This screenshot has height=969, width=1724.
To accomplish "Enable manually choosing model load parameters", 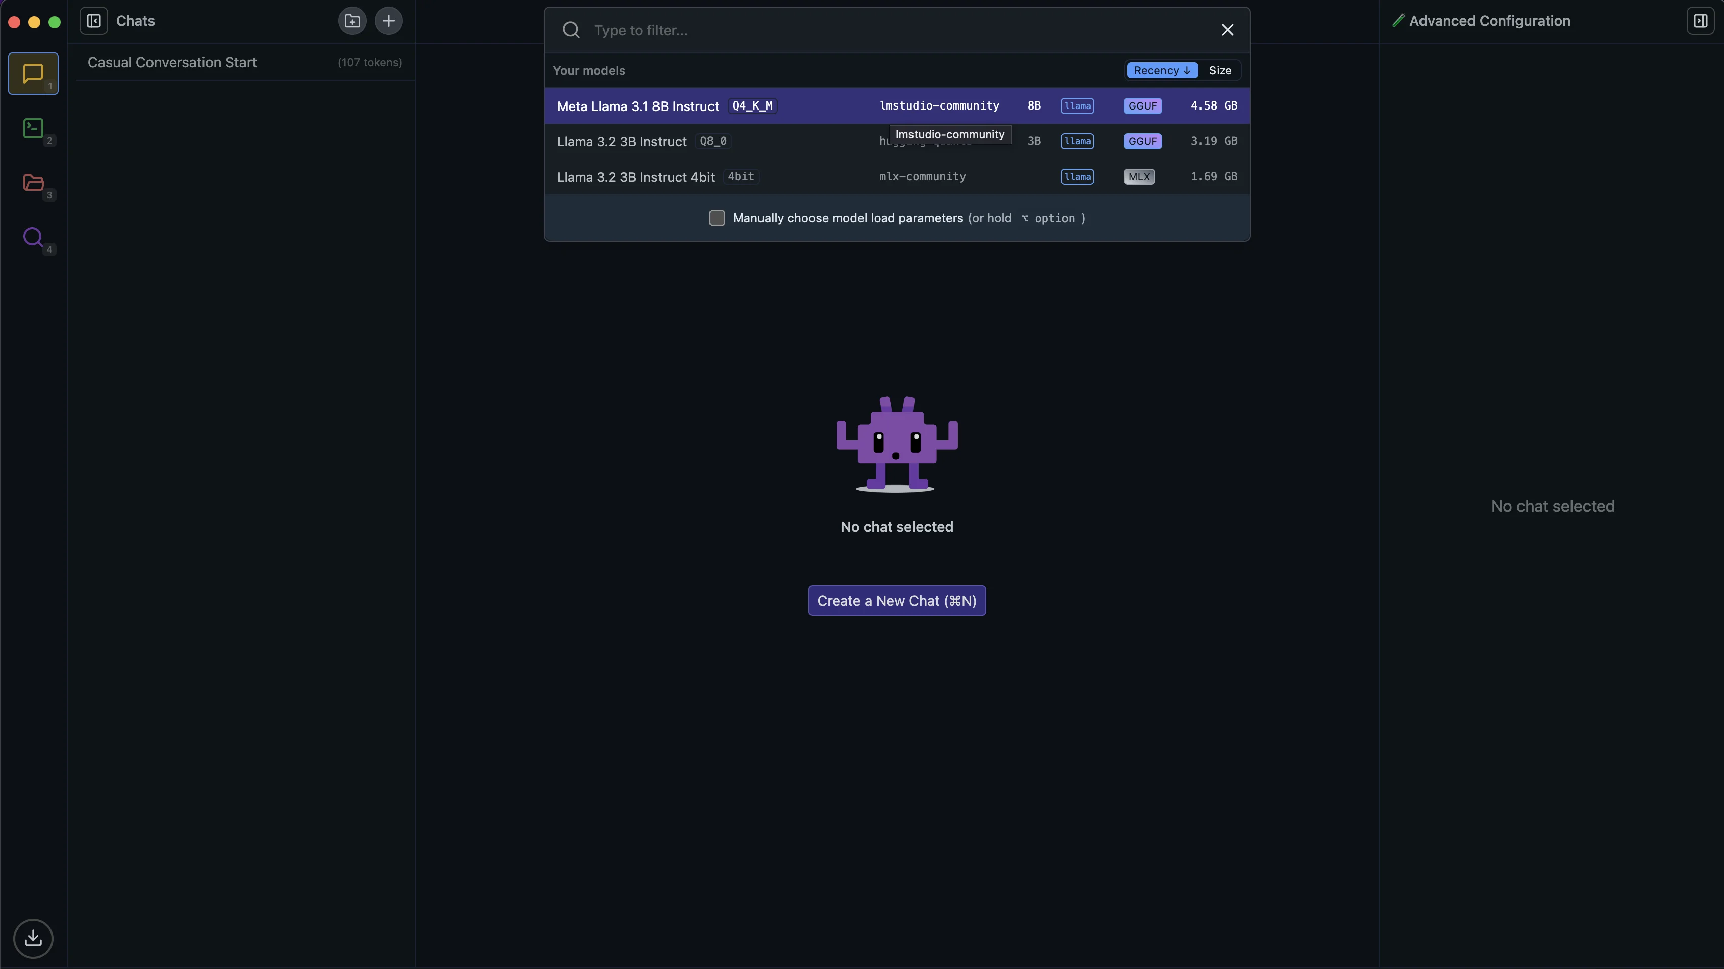I will [x=717, y=218].
